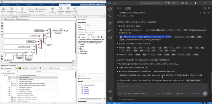Viewport: 212px width, 104px height.
Task: Collapse the Properties section
Action: [x=79, y=23]
